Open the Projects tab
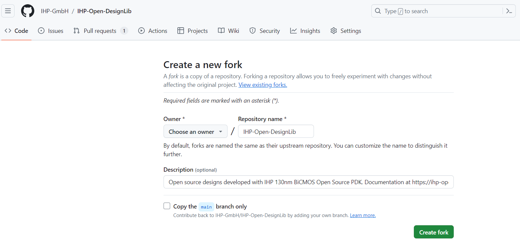 [193, 31]
